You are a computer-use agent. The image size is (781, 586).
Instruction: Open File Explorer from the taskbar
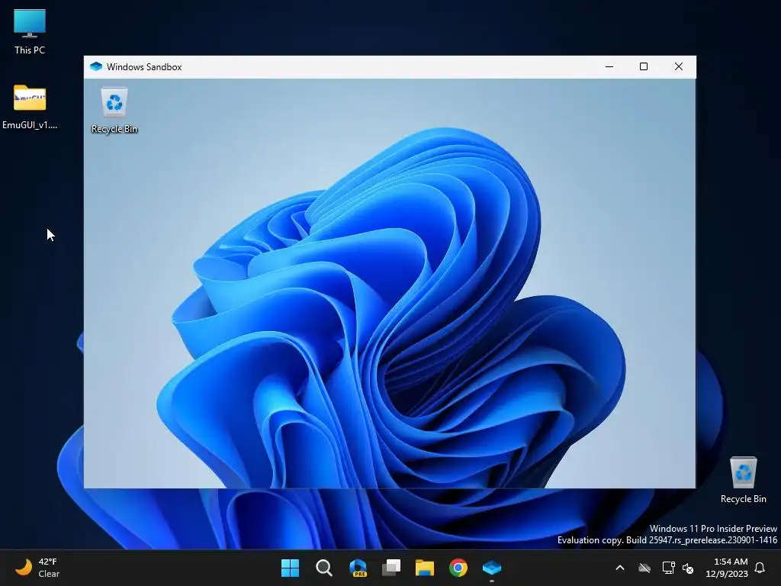coord(425,568)
